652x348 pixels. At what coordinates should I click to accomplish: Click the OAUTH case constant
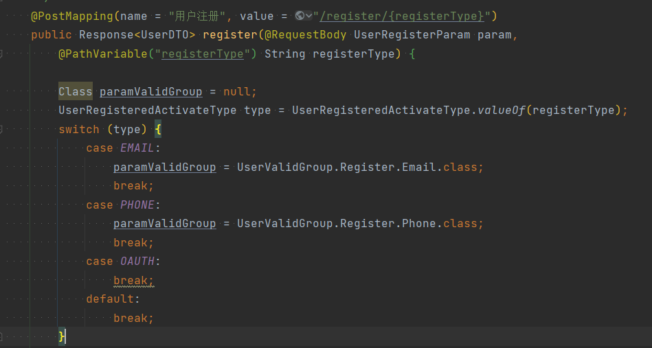point(137,262)
